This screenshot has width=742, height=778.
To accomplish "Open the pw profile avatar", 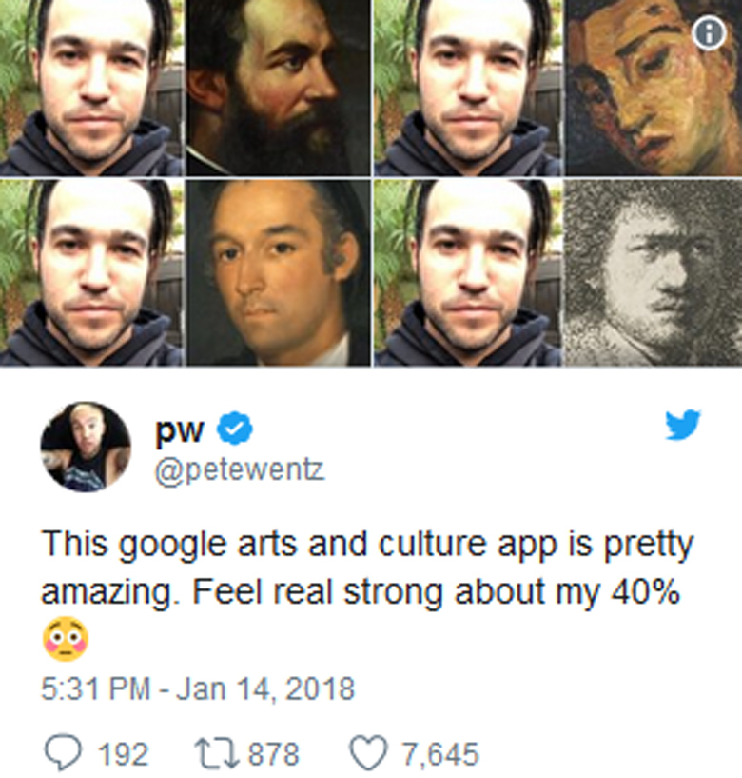I will pyautogui.click(x=86, y=447).
